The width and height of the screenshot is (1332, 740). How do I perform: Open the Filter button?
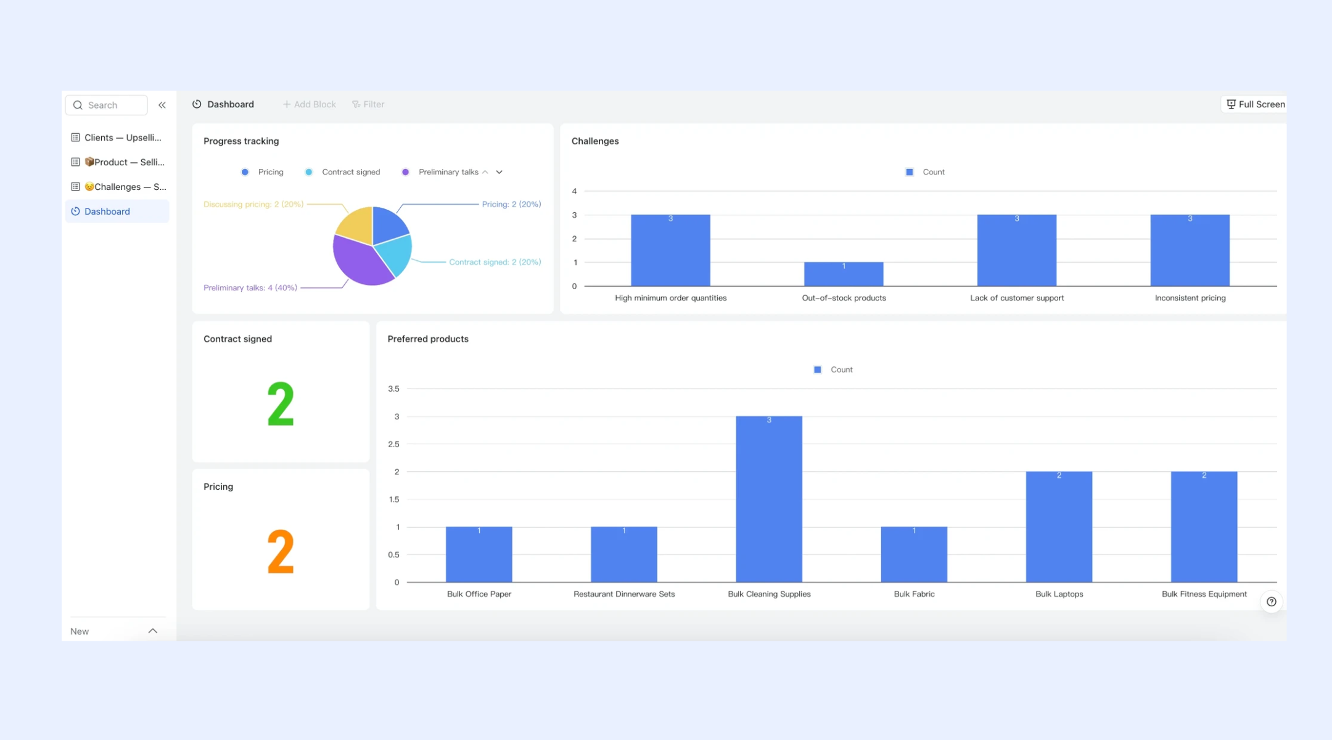point(368,104)
